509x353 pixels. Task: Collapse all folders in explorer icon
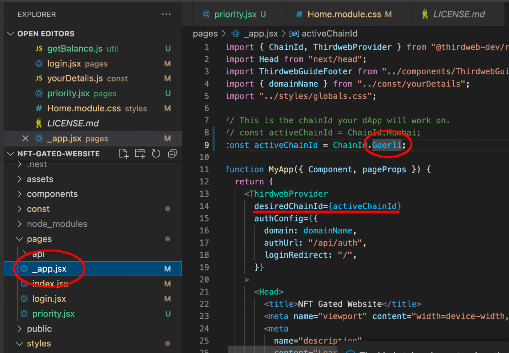[x=172, y=154]
